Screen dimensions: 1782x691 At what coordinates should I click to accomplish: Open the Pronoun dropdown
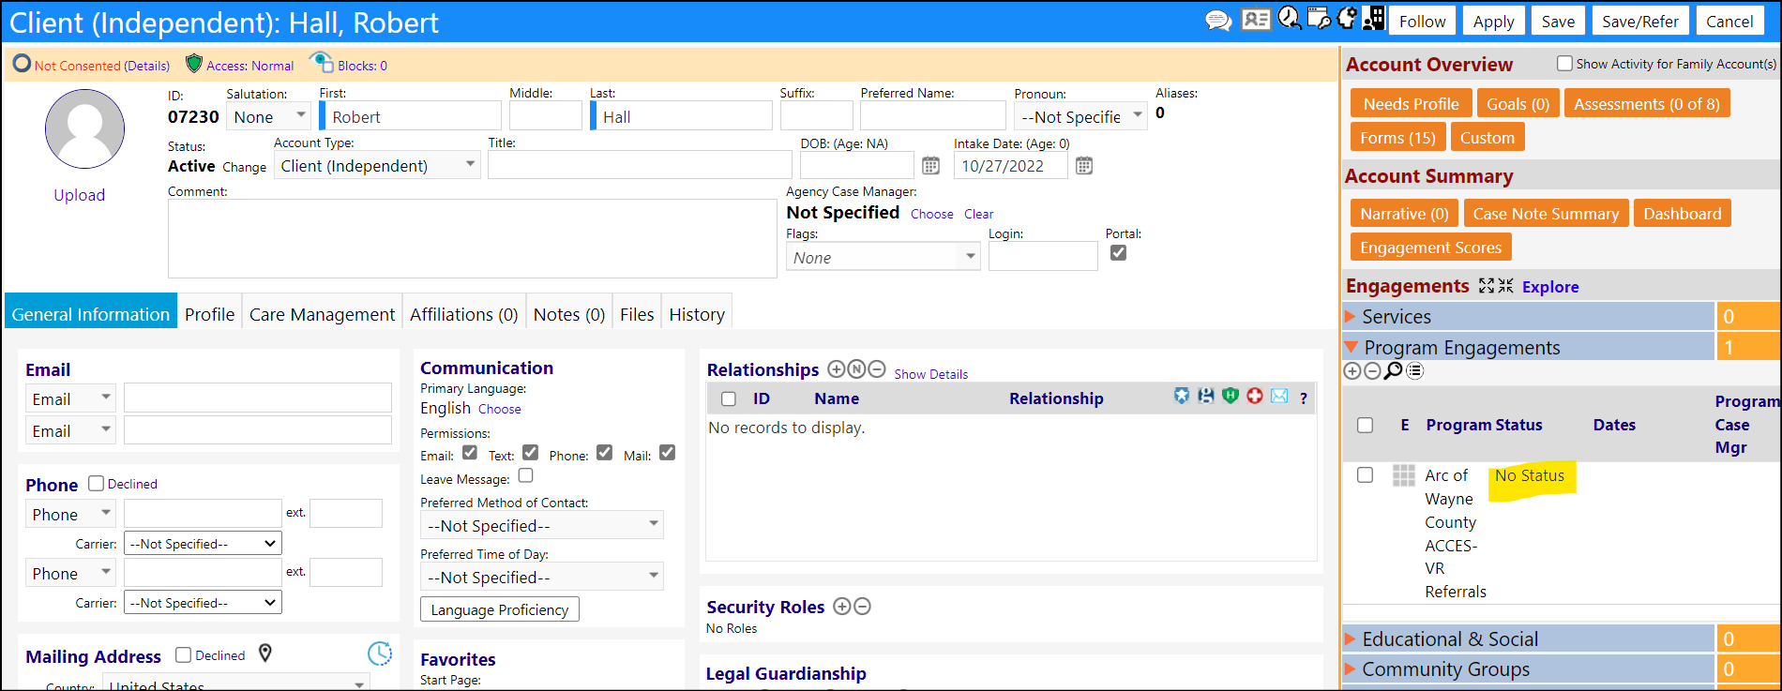point(1080,116)
